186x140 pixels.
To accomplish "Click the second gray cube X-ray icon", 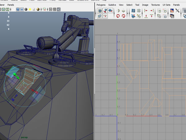I will click(55, 9).
